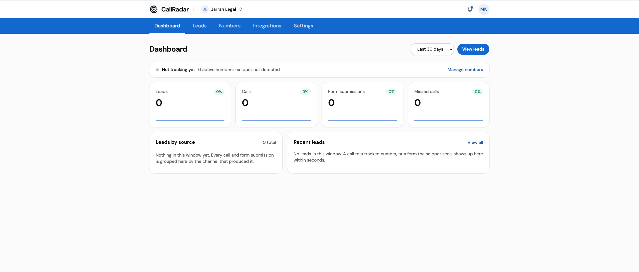Click the 0% badge on Calls card
The width and height of the screenshot is (639, 272).
(305, 92)
